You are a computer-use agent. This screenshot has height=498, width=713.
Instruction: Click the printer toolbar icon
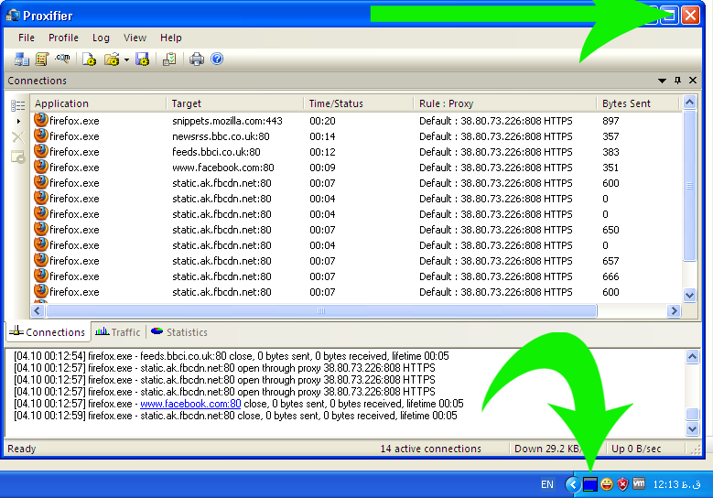(x=197, y=60)
